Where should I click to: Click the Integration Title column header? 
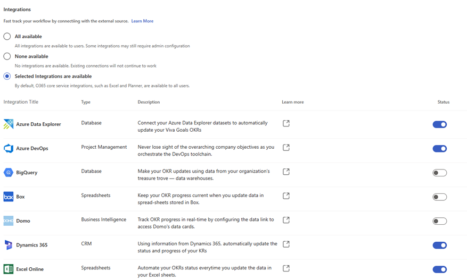[21, 101]
